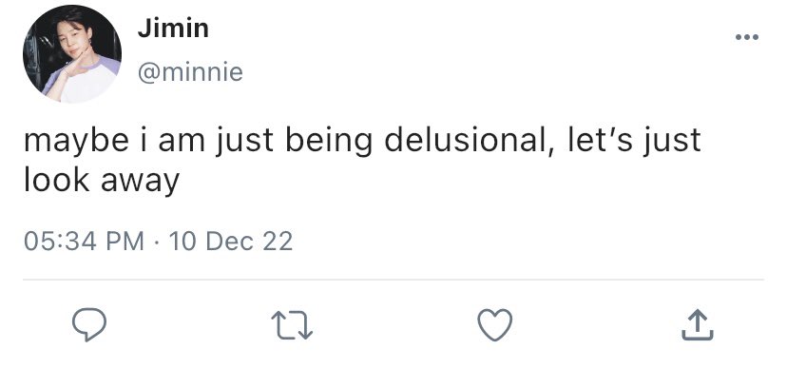This screenshot has height=369, width=787.
Task: Open the circular profile picture avatar
Action: click(72, 53)
